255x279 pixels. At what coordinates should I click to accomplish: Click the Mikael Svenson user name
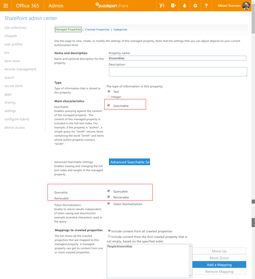(229, 5)
